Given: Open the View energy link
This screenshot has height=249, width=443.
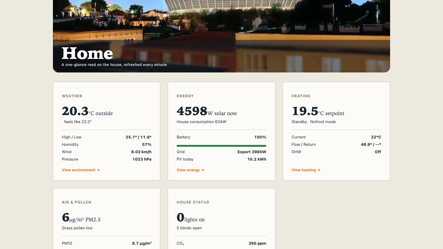Looking at the screenshot, I should pyautogui.click(x=190, y=170).
